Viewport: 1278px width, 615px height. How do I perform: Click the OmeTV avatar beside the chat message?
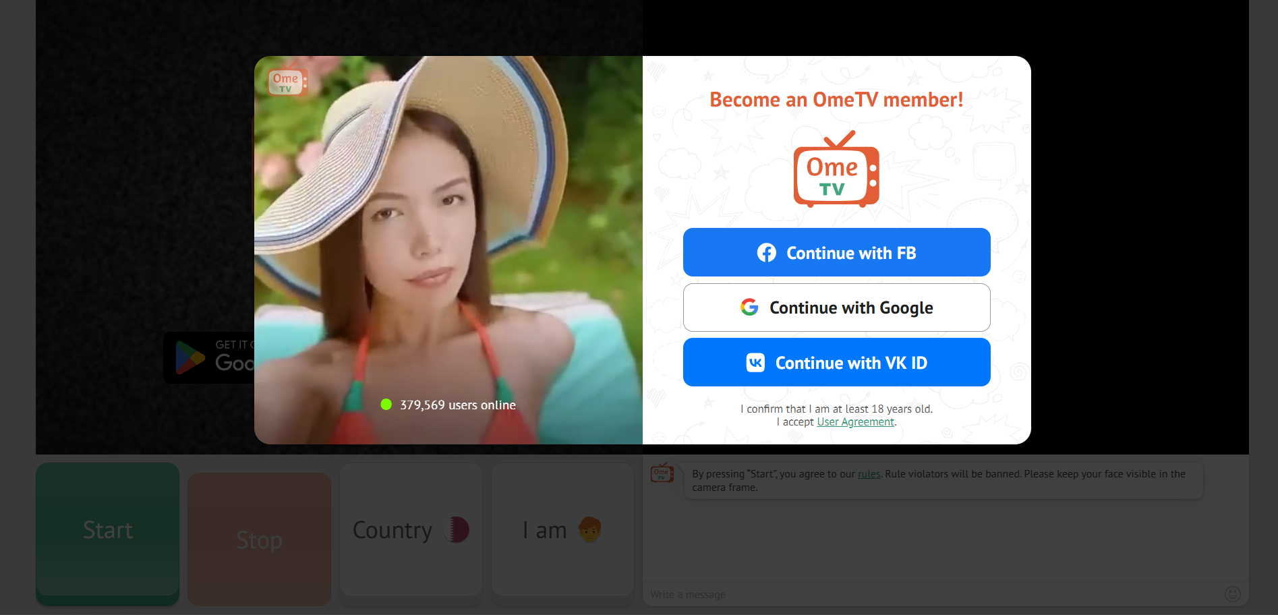(662, 473)
